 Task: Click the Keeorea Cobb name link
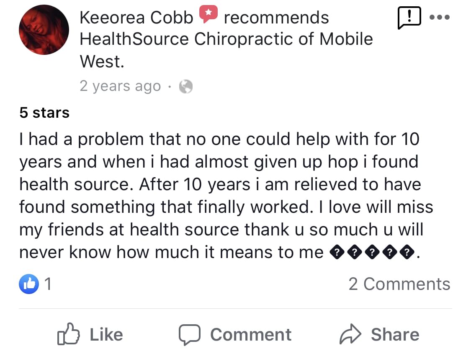[136, 18]
